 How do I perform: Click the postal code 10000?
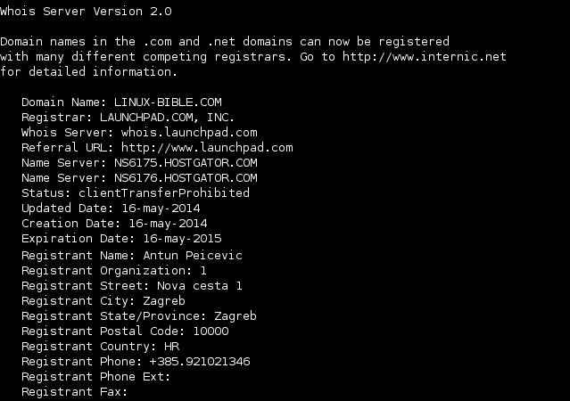pos(211,331)
